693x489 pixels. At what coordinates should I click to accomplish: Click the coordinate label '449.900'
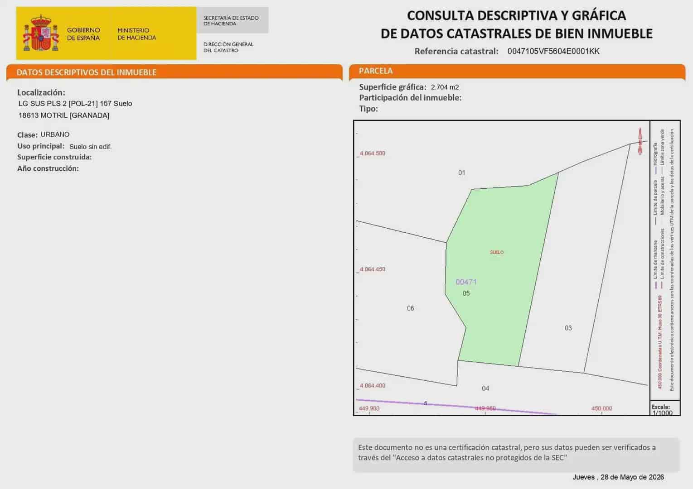click(x=369, y=408)
